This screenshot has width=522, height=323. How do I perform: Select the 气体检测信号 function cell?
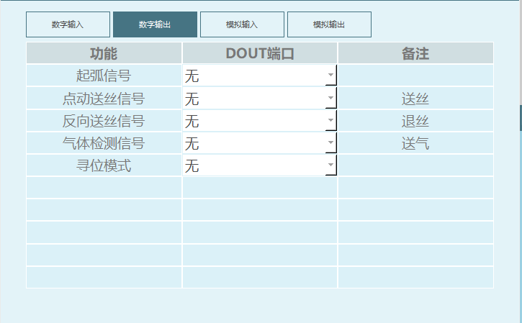104,143
